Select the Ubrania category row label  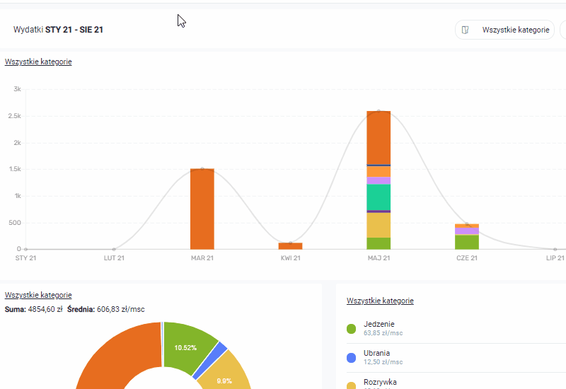377,353
